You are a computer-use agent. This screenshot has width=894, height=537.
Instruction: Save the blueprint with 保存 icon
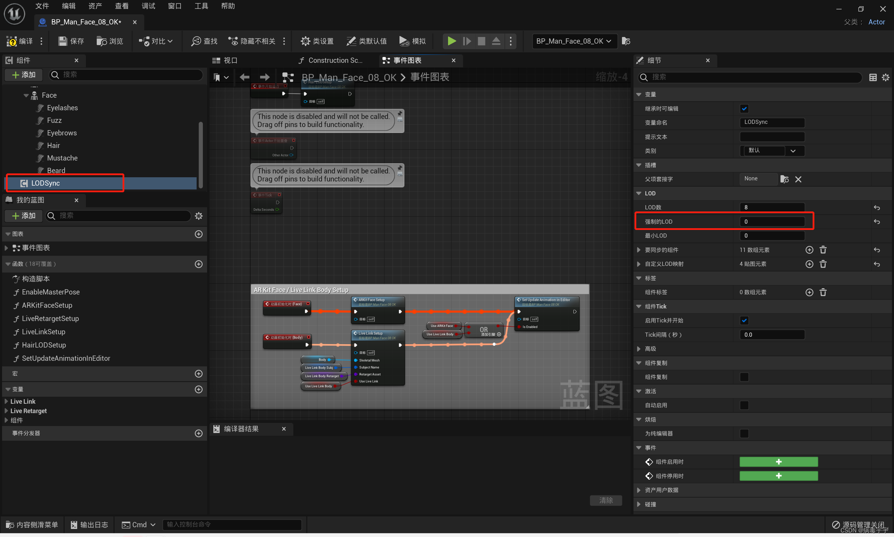[63, 41]
